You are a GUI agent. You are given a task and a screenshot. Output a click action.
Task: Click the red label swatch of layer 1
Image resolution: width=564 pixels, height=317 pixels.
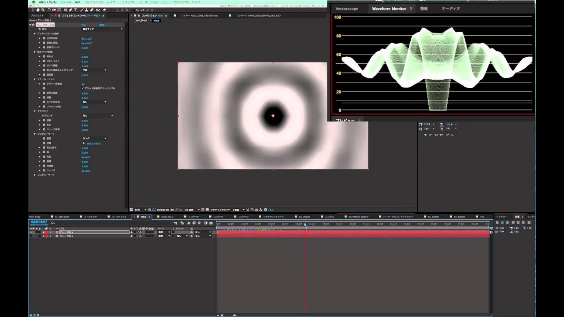46,232
